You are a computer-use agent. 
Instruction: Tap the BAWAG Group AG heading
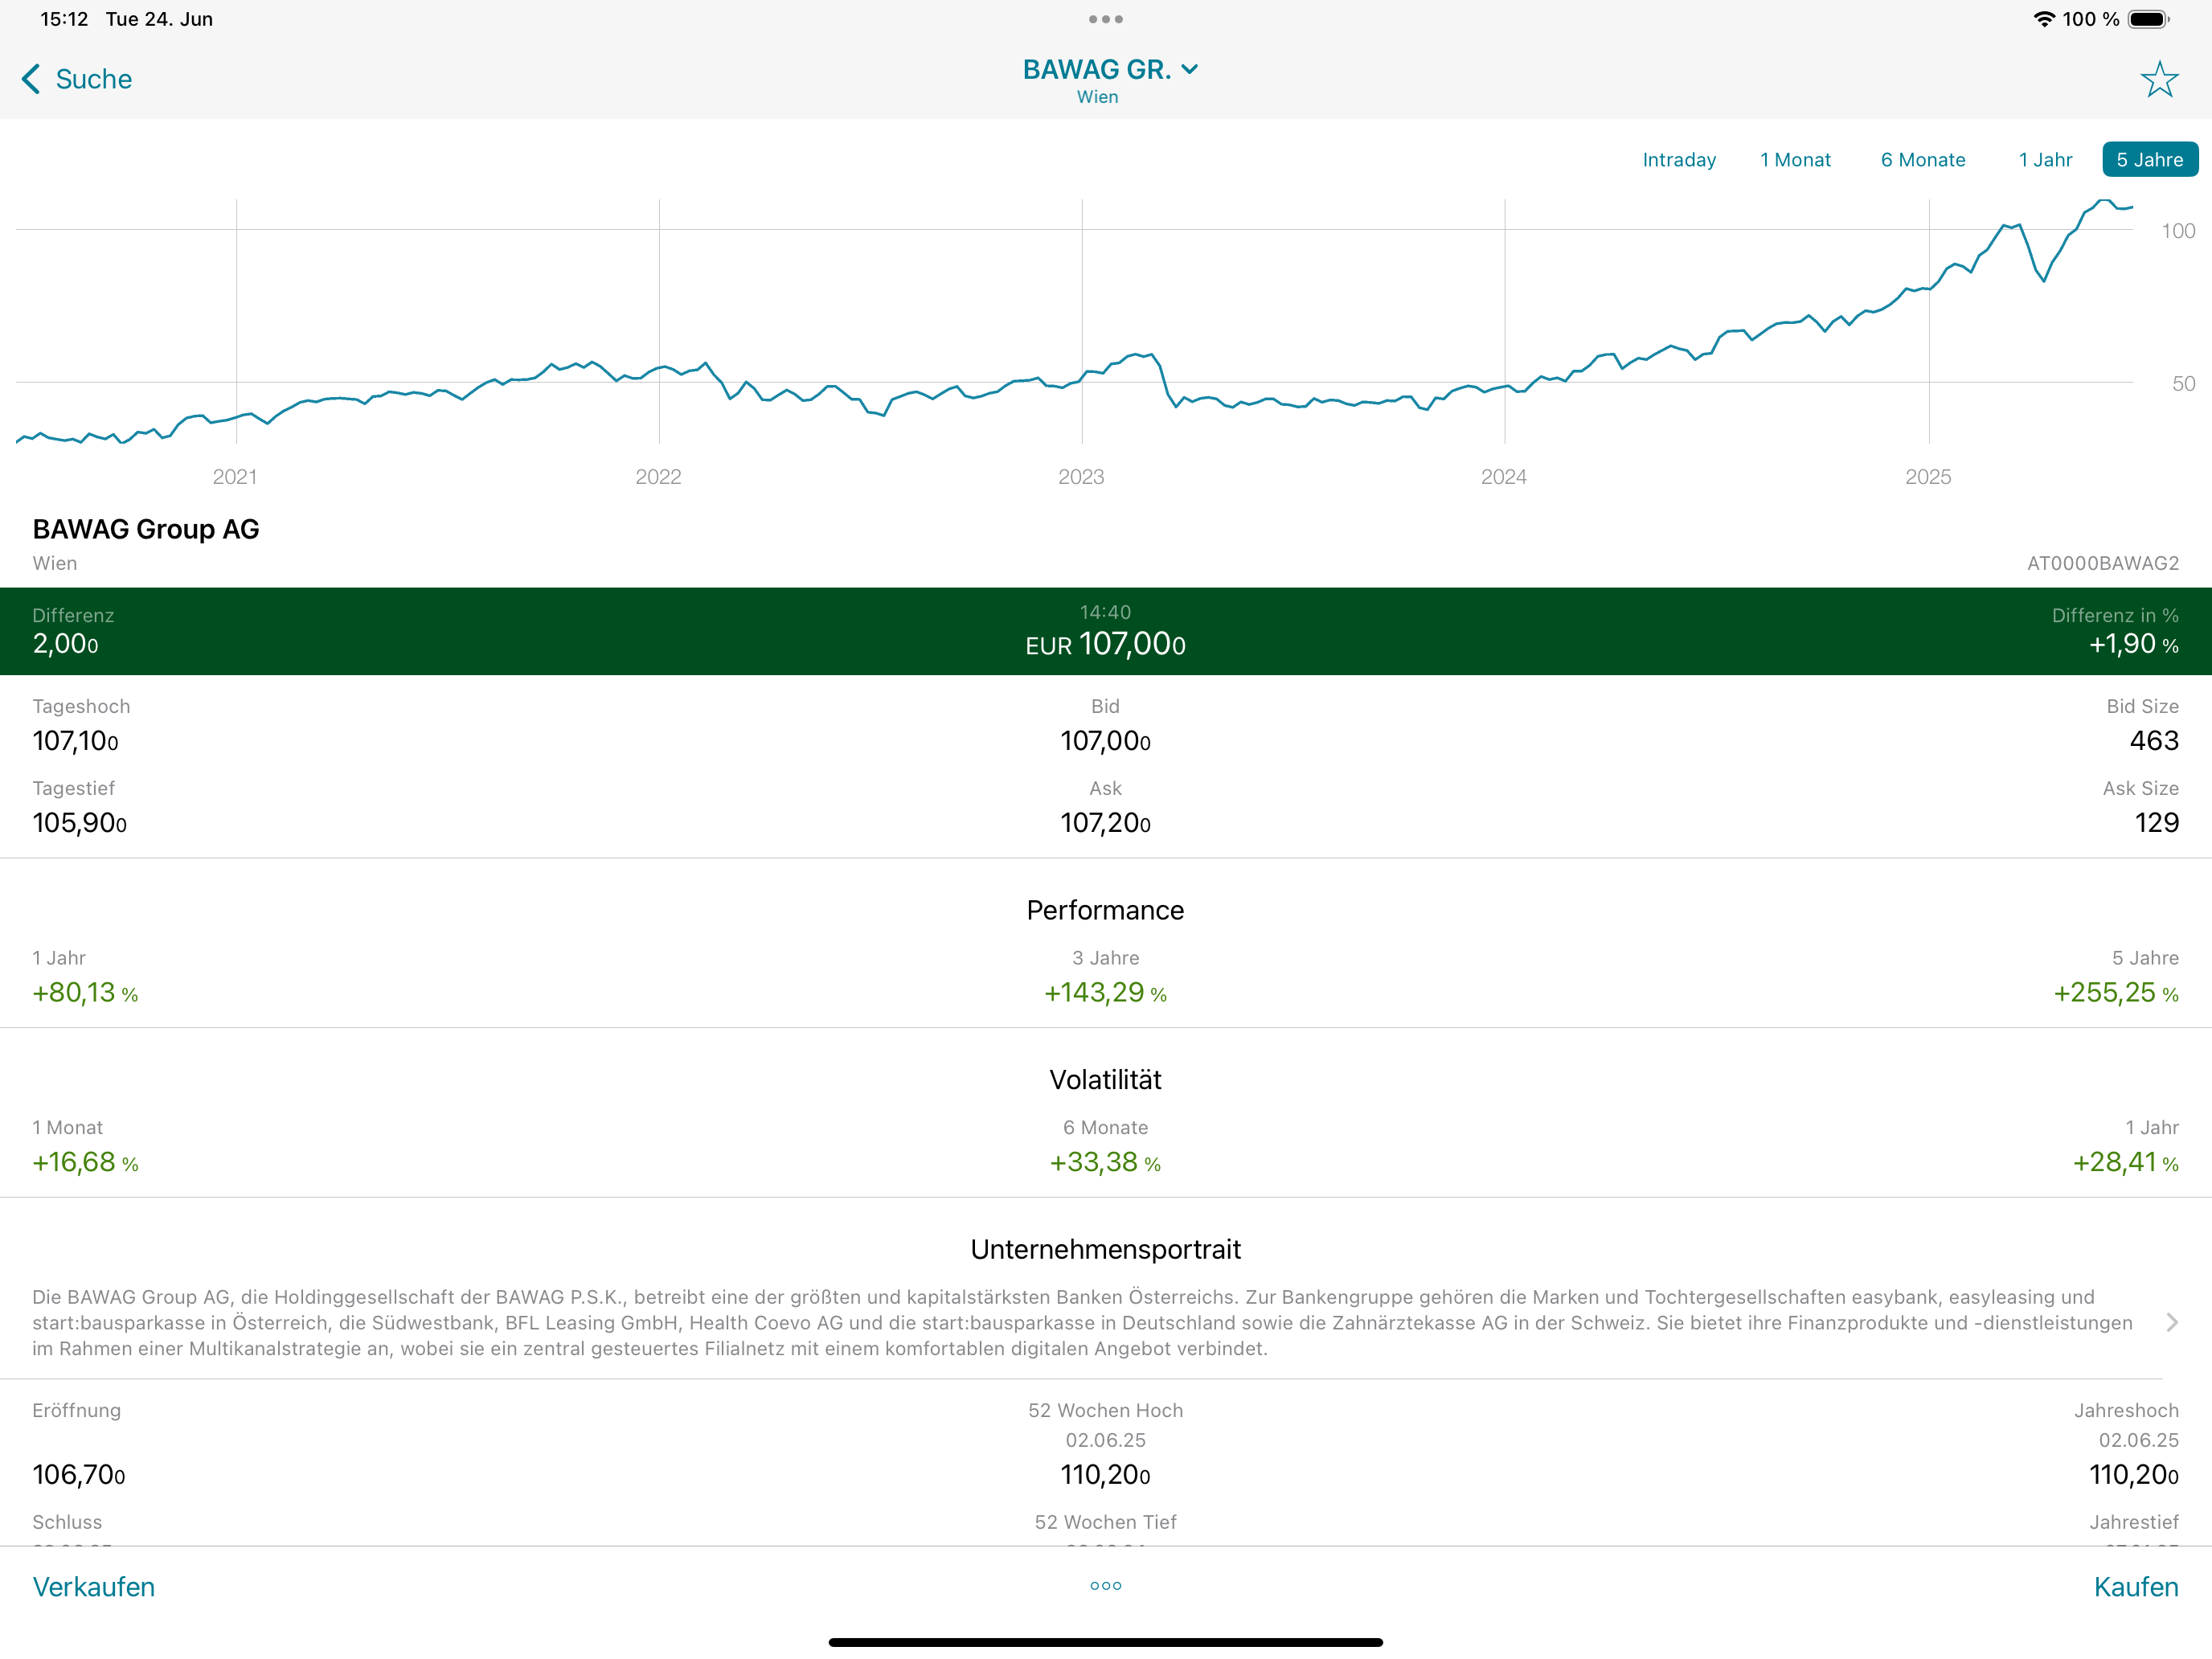[x=146, y=529]
